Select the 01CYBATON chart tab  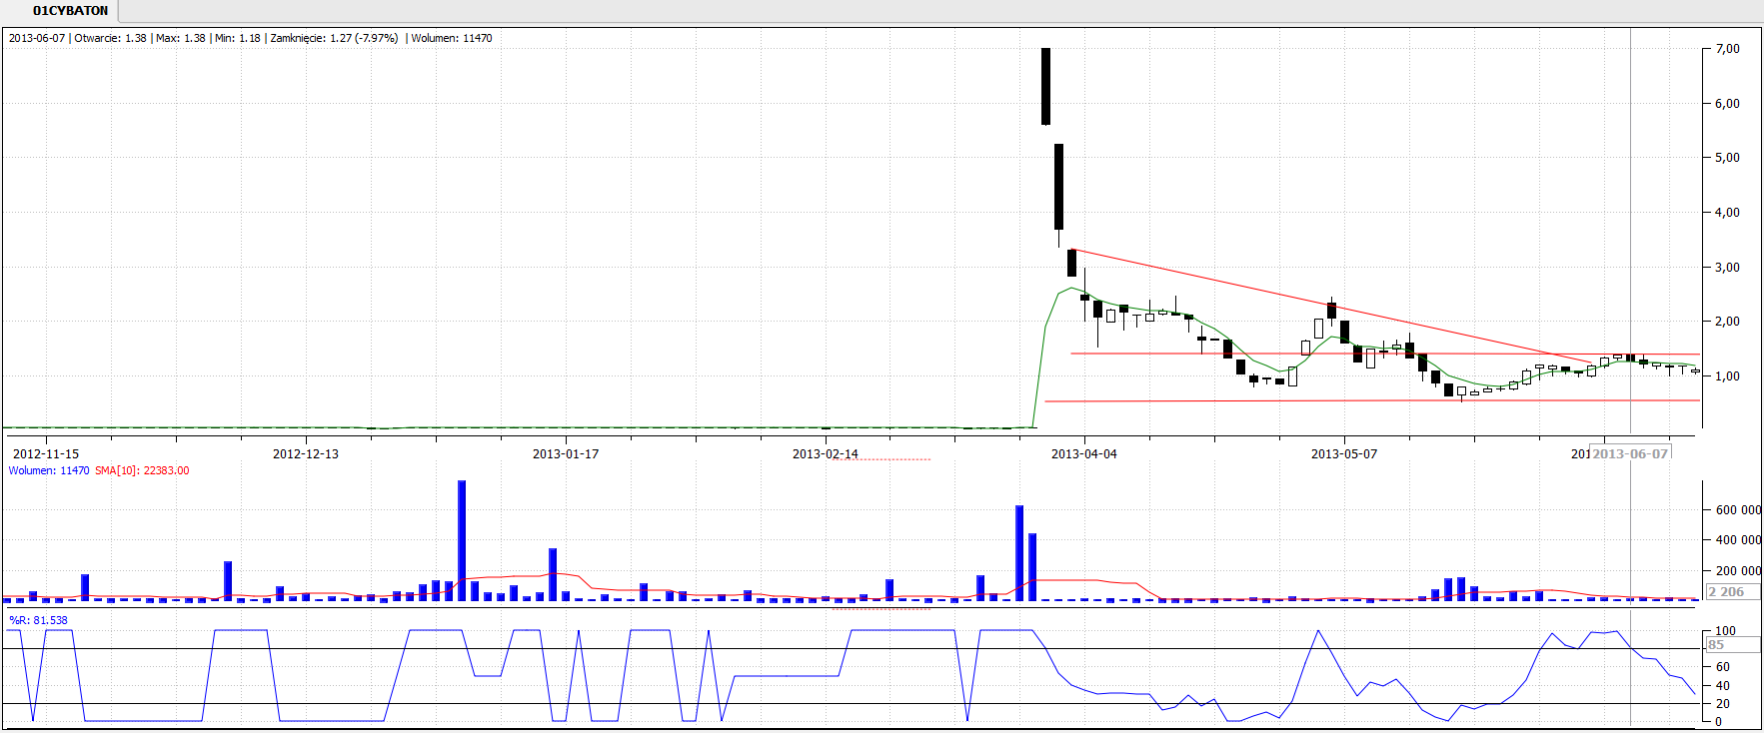pos(70,11)
